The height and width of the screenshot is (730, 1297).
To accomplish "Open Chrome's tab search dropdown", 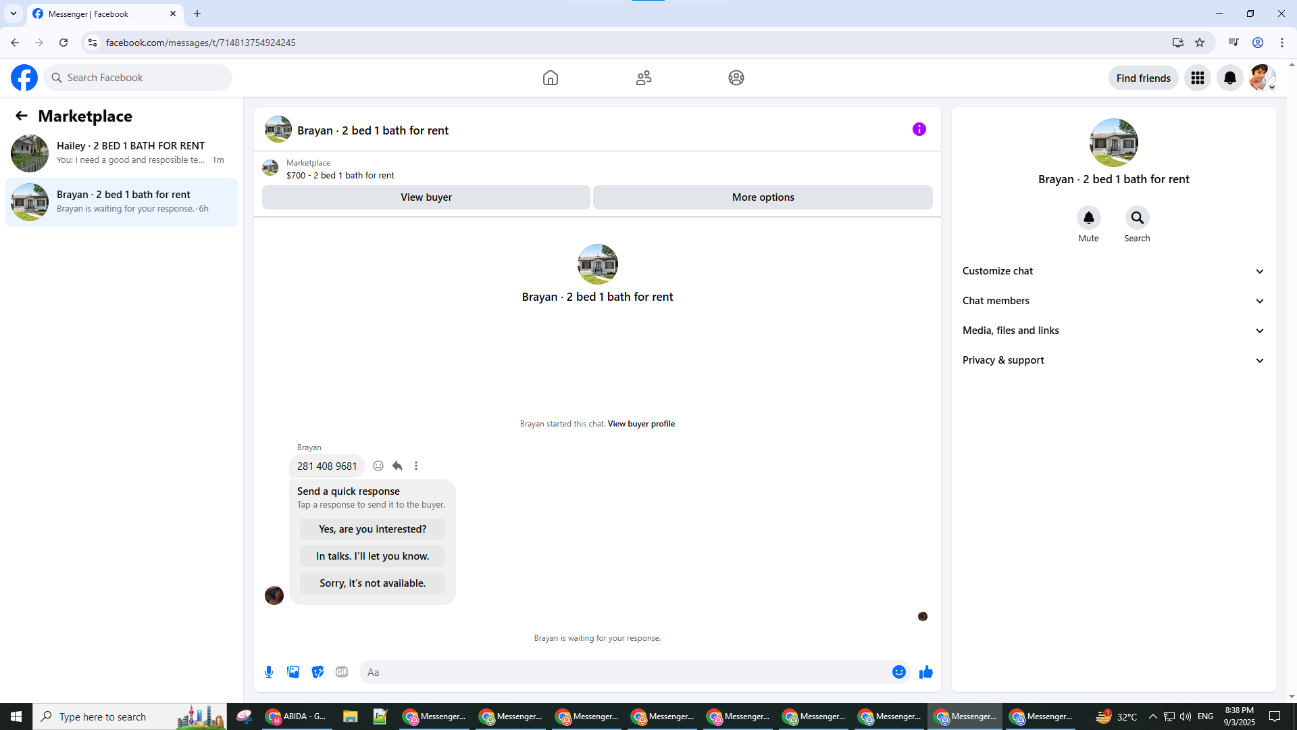I will pos(14,14).
